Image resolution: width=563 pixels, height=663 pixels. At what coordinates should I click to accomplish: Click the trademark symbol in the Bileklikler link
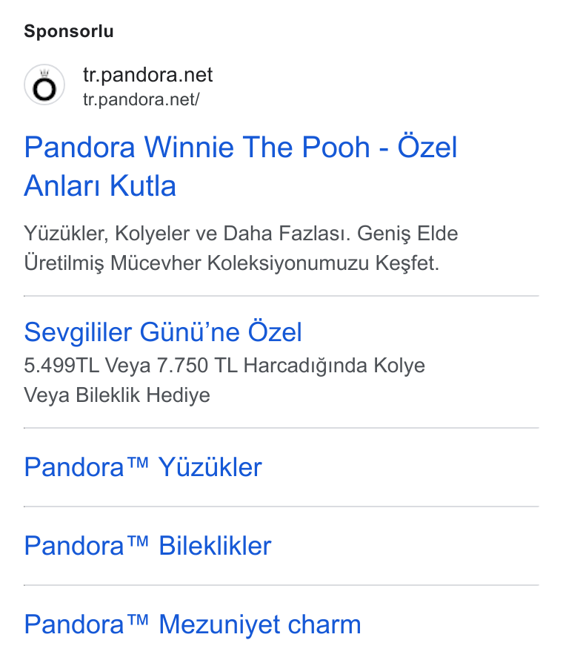138,541
